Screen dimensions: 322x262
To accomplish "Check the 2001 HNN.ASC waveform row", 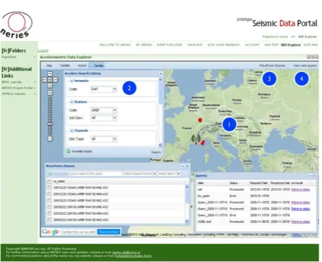I will pos(49,194).
